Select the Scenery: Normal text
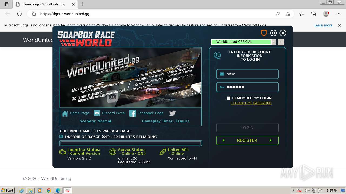 (95, 121)
